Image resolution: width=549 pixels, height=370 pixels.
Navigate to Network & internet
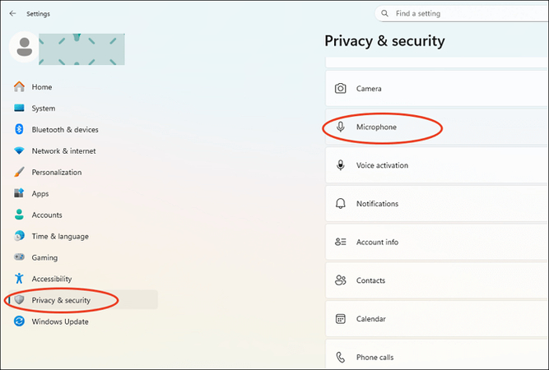coord(63,151)
